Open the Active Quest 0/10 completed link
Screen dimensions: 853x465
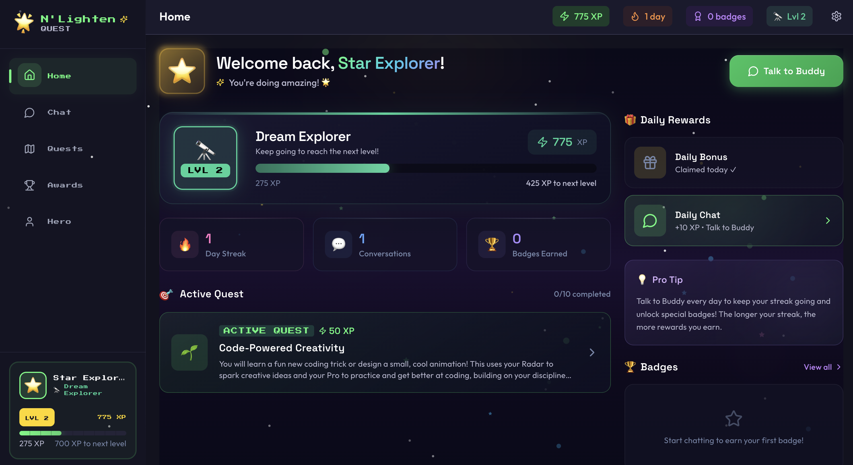click(582, 294)
